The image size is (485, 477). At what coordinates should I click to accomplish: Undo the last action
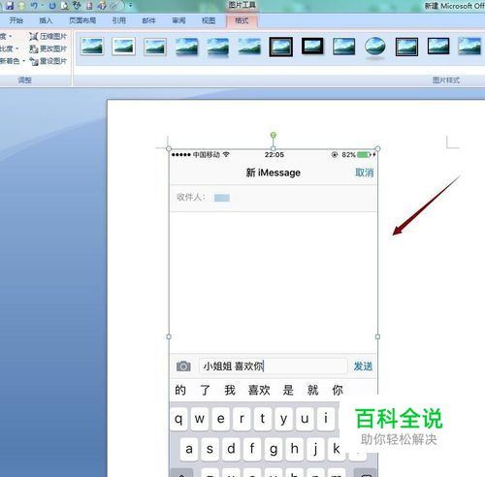pos(34,5)
